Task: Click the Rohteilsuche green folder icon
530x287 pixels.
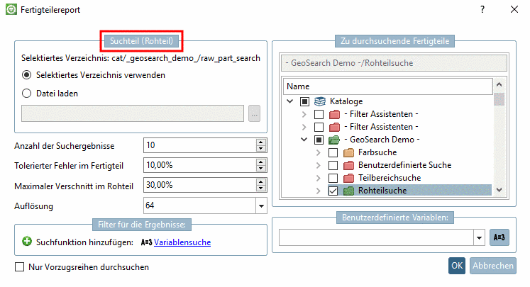Action: 349,191
